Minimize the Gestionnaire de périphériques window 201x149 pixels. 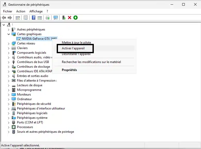click(172, 4)
